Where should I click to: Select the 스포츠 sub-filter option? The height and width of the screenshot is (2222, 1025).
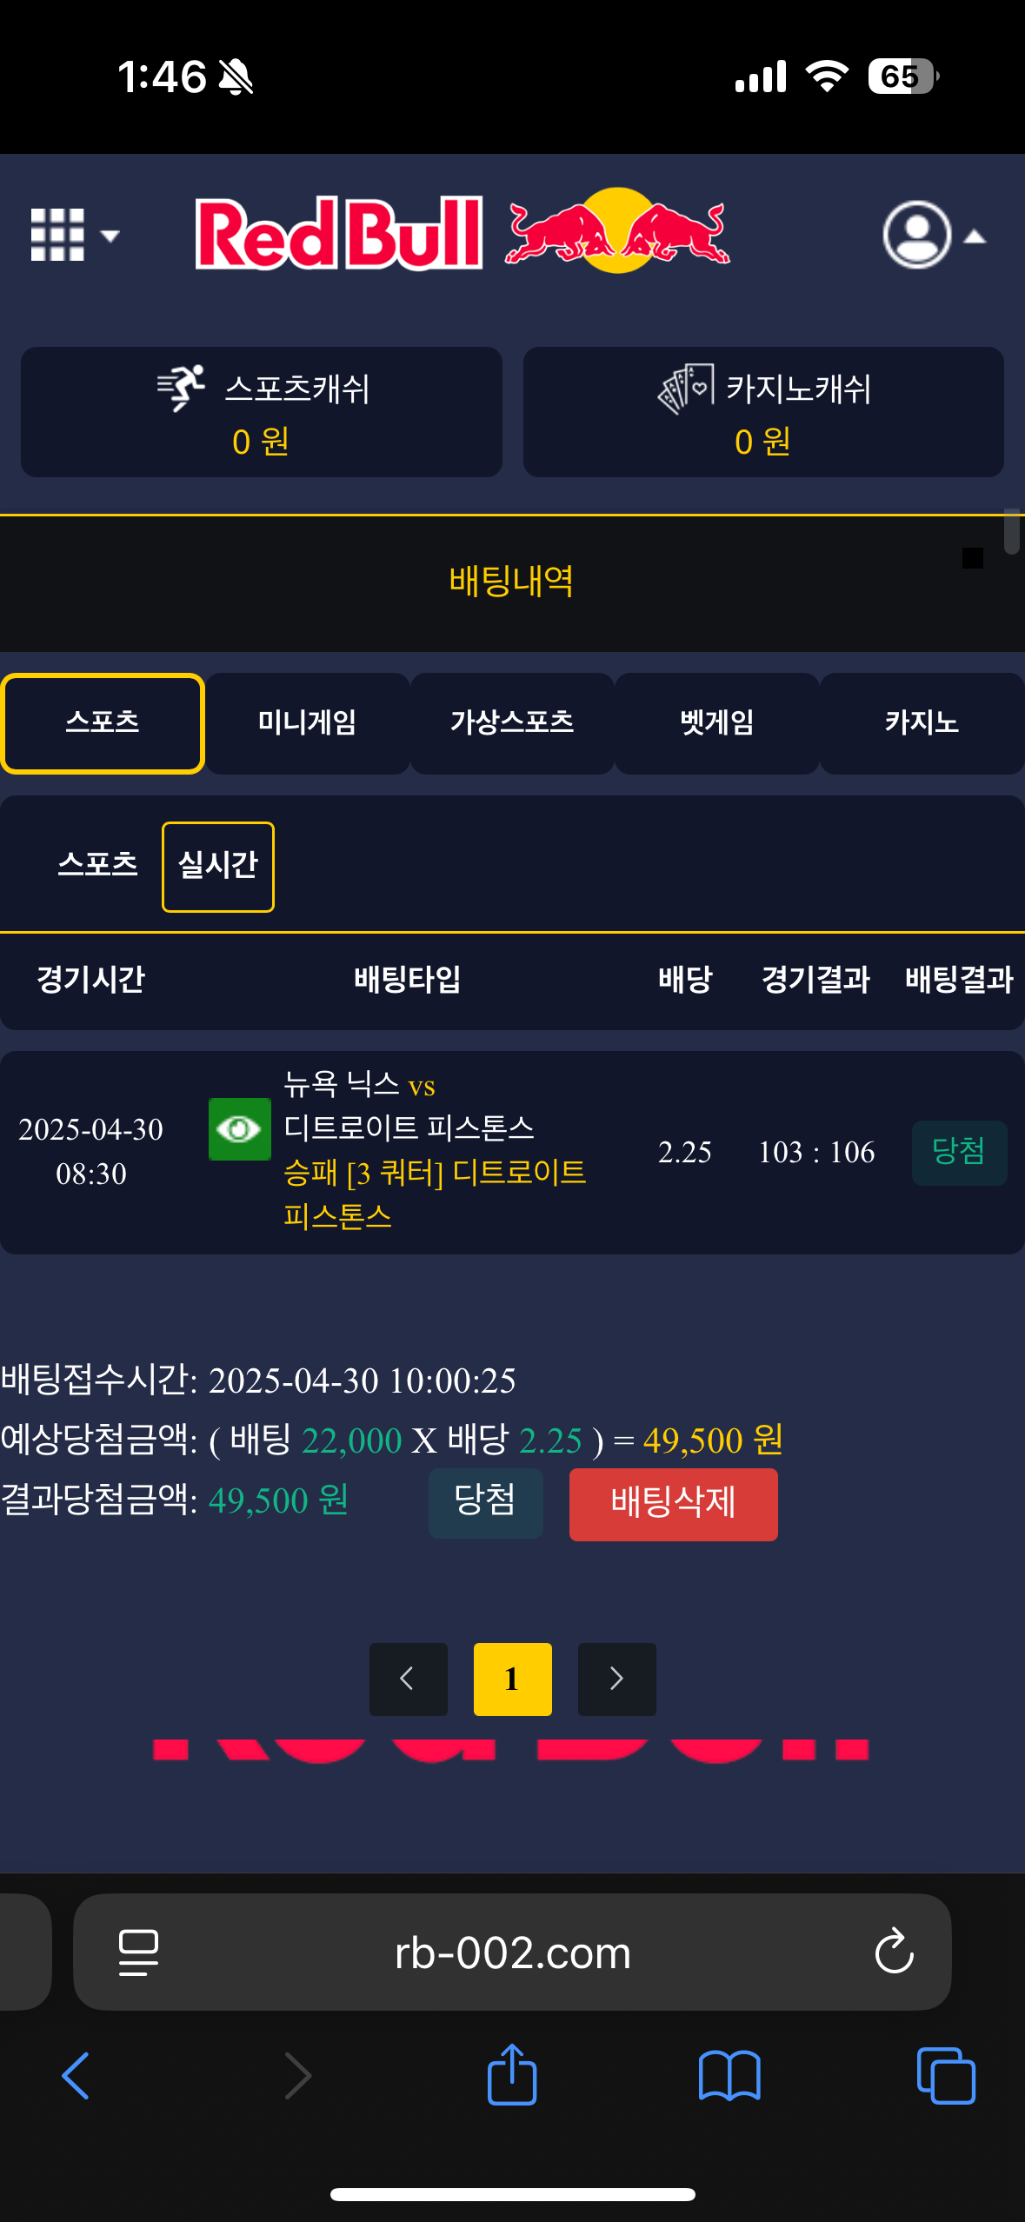tap(98, 866)
